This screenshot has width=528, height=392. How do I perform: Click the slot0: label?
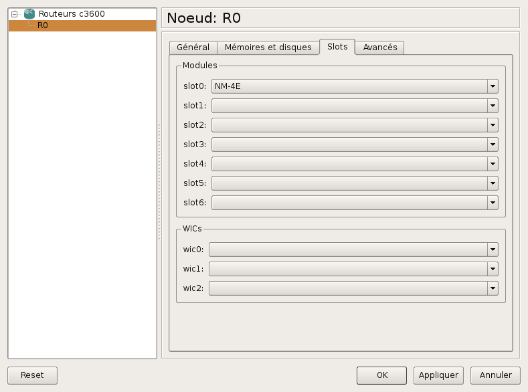pos(195,86)
